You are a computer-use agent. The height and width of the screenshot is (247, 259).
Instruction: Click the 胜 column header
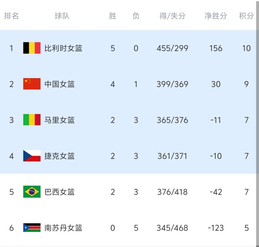click(113, 16)
